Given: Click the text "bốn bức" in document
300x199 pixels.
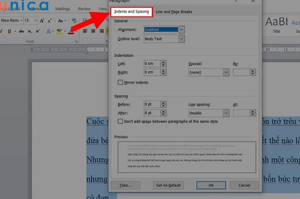Looking at the screenshot, I should pyautogui.click(x=277, y=179).
